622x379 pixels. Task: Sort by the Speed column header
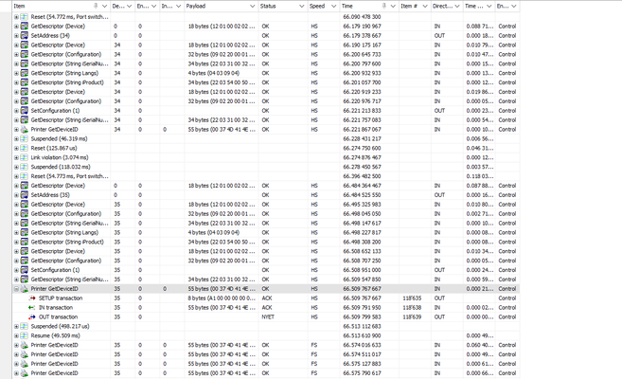(x=317, y=6)
